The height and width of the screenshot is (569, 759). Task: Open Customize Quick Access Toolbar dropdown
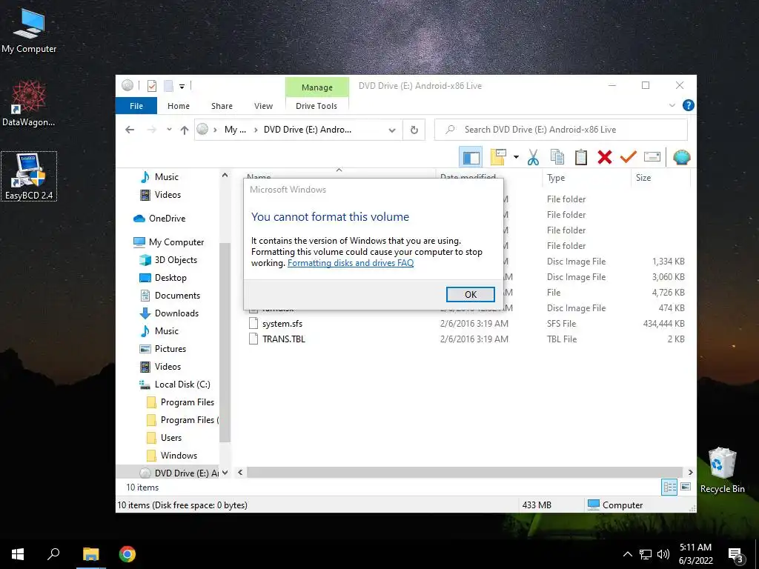182,87
